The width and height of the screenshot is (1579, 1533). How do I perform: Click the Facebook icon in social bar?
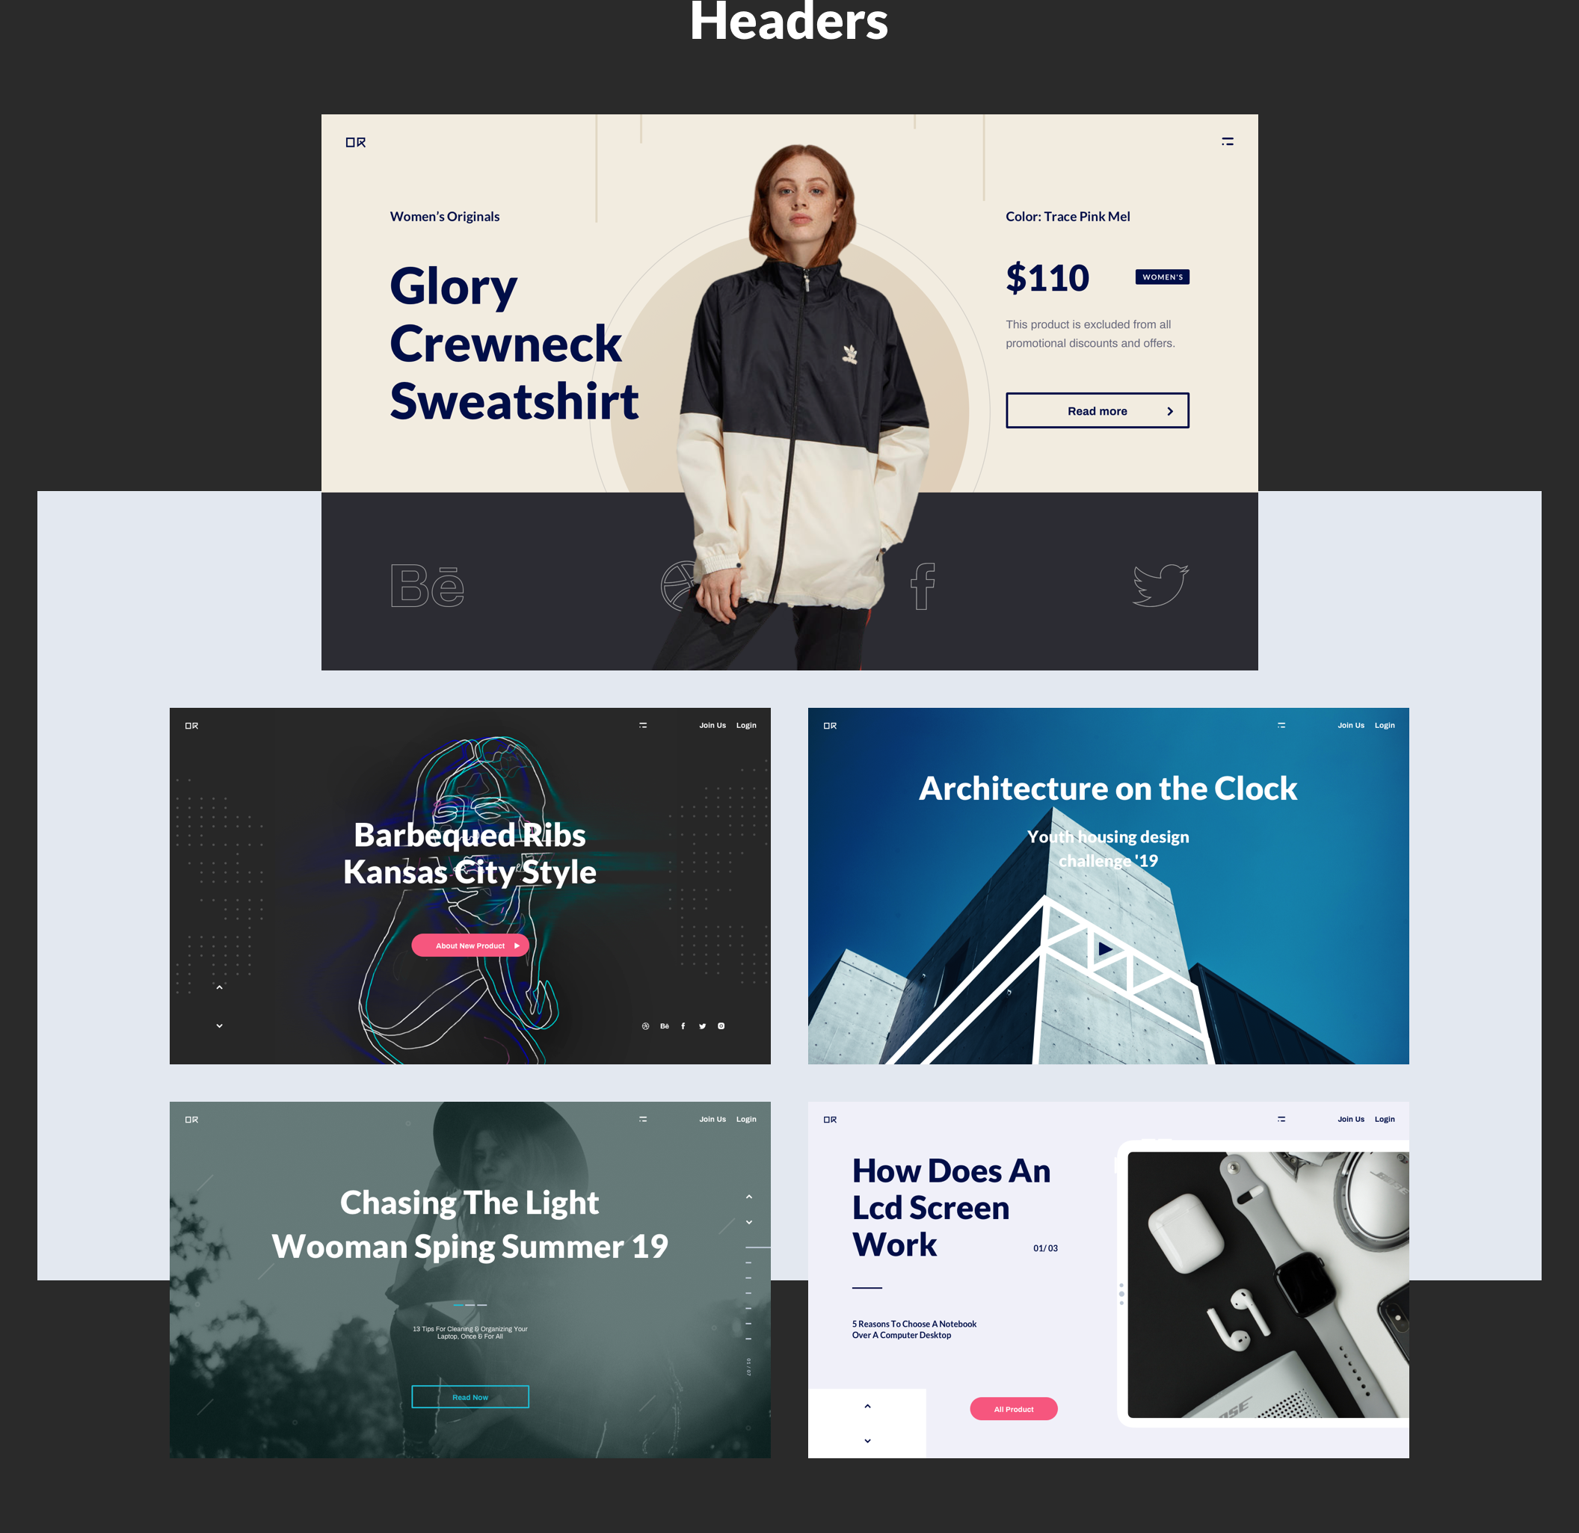(926, 582)
